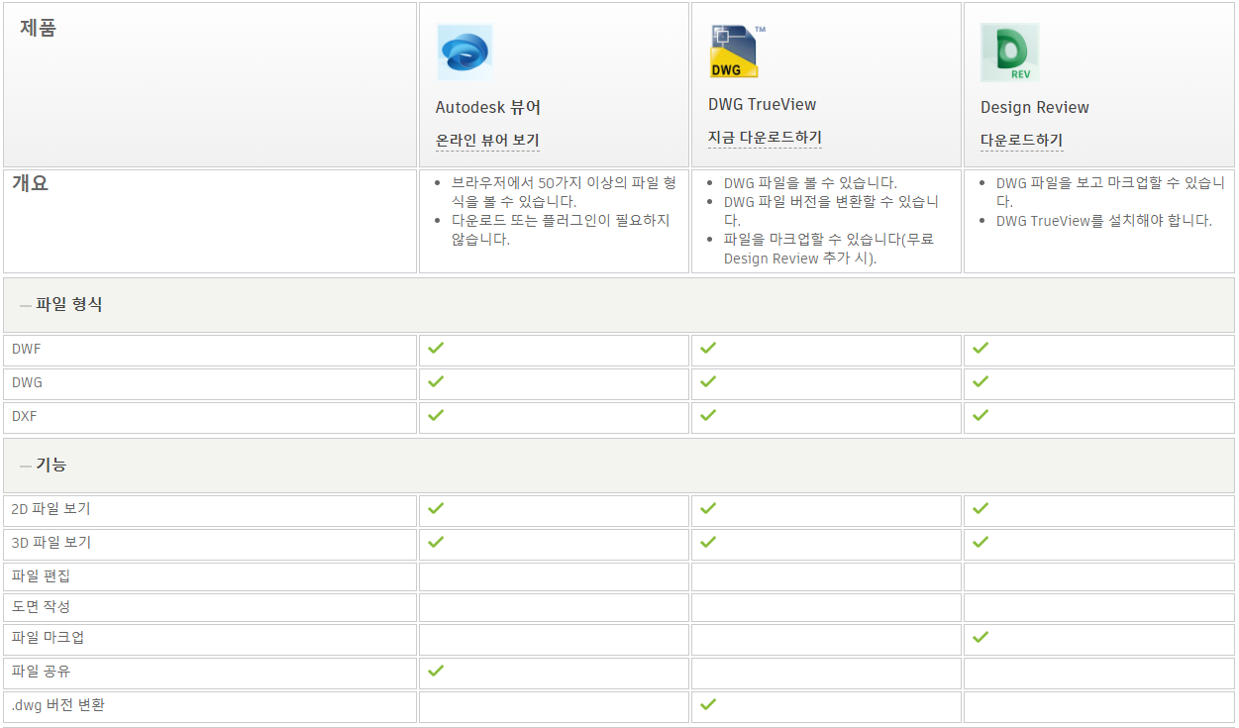Click the 무료 Design Review 추가 시 bullet
Image resolution: width=1239 pixels, height=728 pixels.
[x=829, y=249]
